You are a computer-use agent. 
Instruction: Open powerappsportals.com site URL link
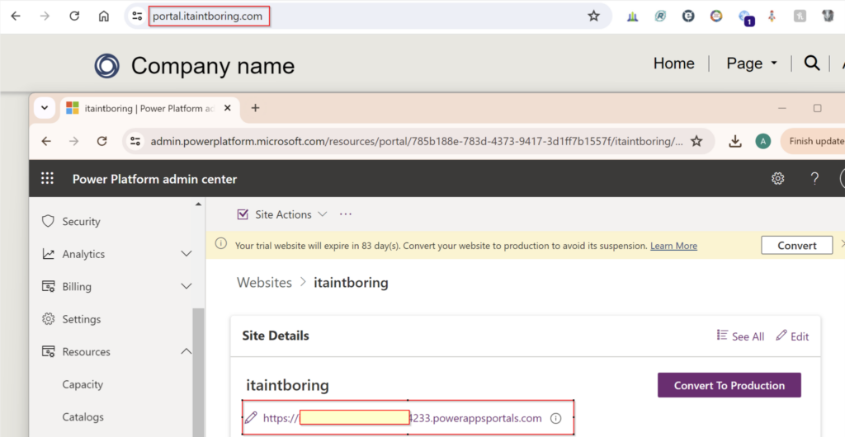[402, 418]
